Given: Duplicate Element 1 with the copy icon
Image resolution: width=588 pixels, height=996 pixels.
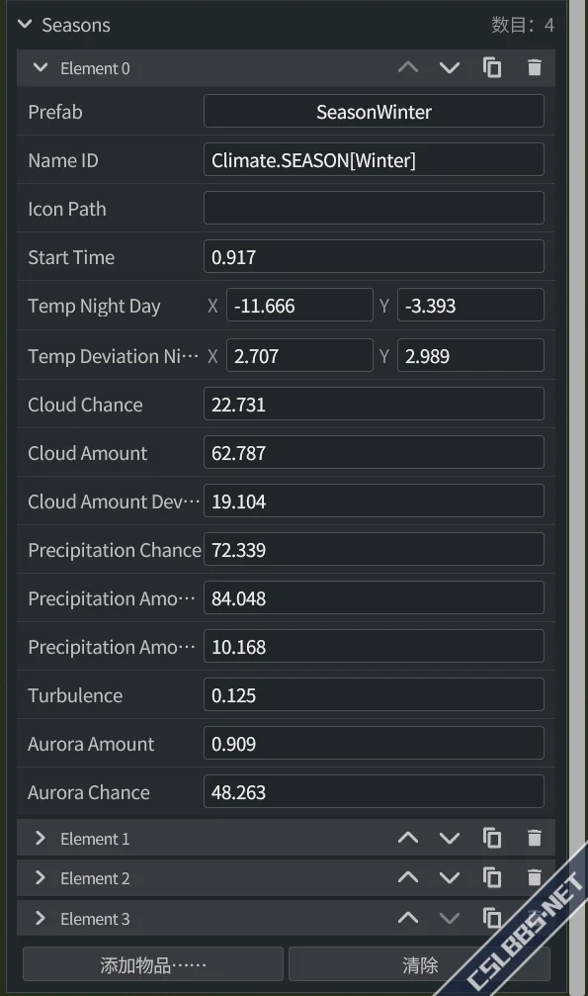Looking at the screenshot, I should point(492,838).
